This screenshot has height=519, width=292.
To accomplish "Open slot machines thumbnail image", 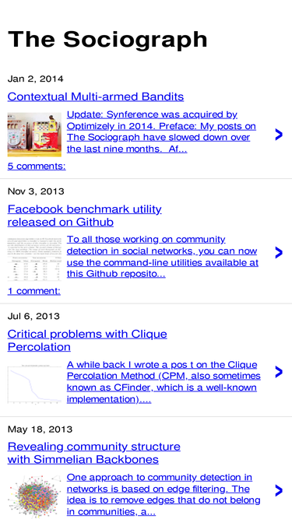I will [34, 135].
